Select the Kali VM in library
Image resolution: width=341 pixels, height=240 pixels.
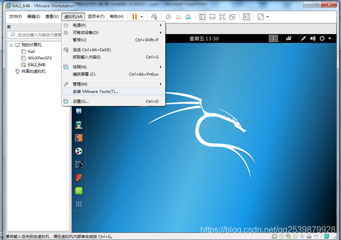pyautogui.click(x=32, y=51)
